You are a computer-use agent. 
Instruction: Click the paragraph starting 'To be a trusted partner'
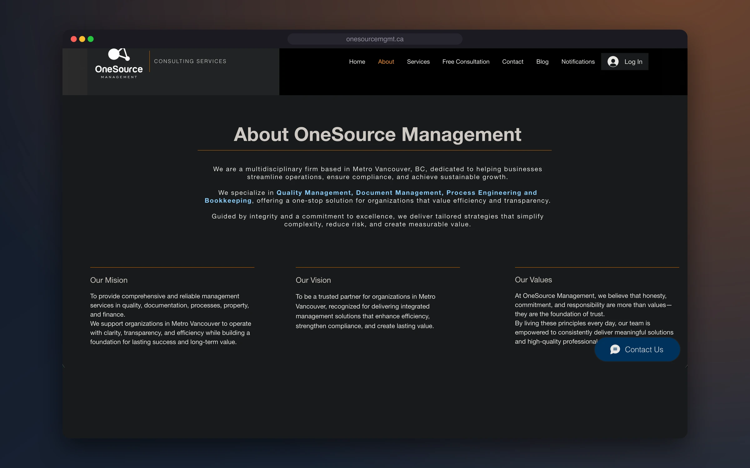pyautogui.click(x=365, y=311)
